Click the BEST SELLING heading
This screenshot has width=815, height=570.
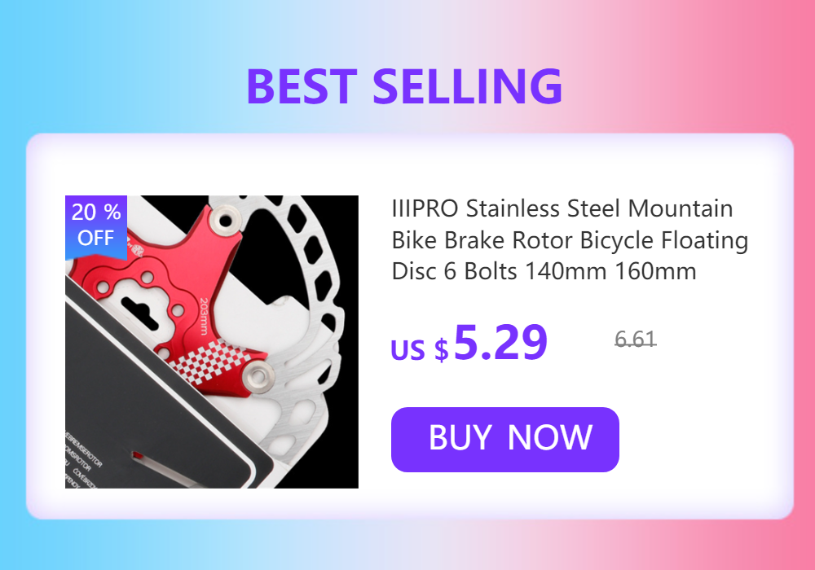click(404, 86)
